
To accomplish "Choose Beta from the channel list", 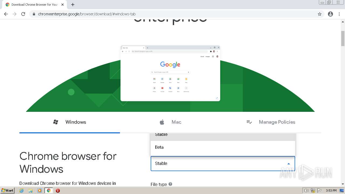I will pos(223,147).
